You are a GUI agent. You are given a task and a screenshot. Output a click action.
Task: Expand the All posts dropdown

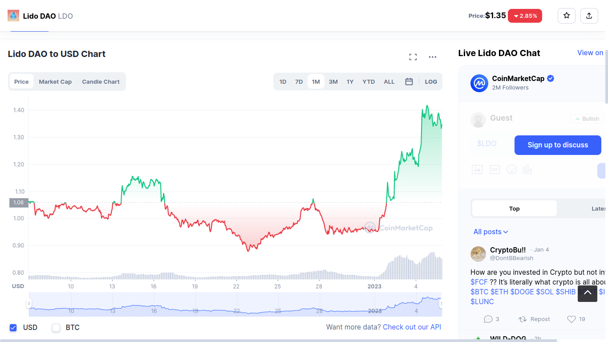[491, 232]
